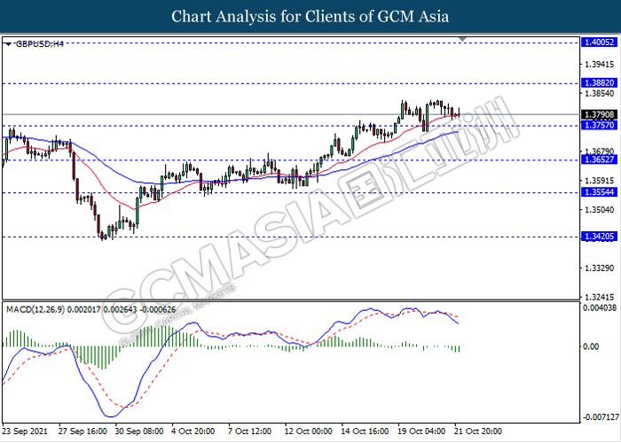Click the current price tag 1.37908

599,114
